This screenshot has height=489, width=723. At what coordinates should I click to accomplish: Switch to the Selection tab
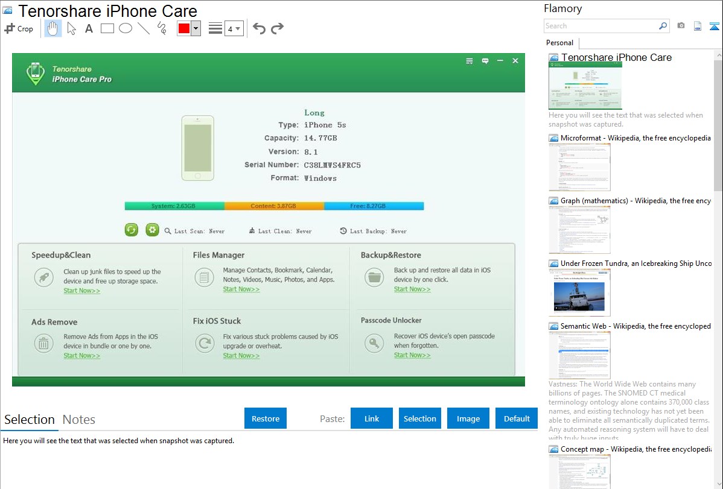pos(30,420)
